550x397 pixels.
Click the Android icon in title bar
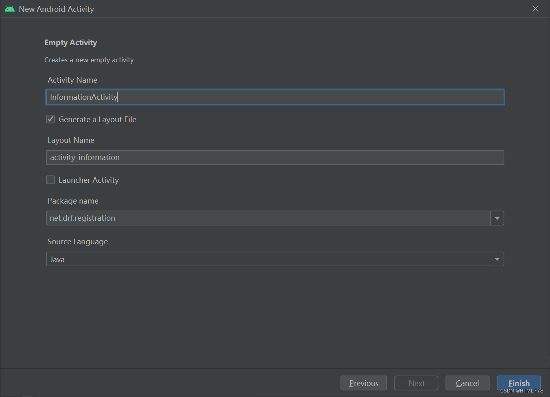coord(10,9)
